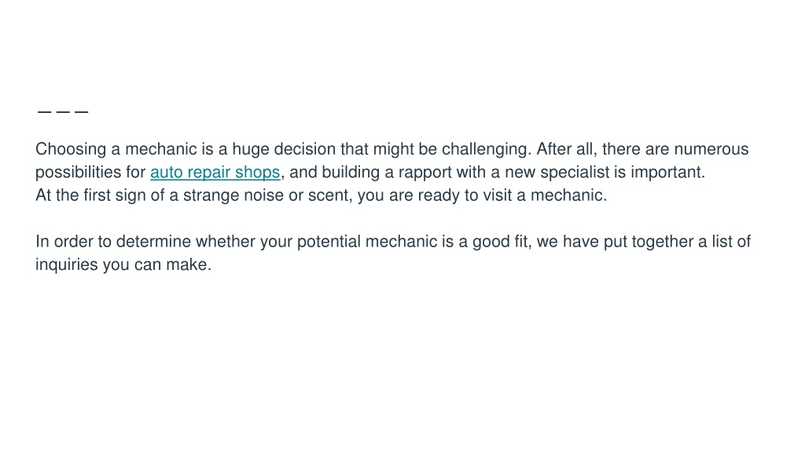This screenshot has height=452, width=805.
Task: Click the phrase 'strange noise or scent'
Action: click(266, 195)
